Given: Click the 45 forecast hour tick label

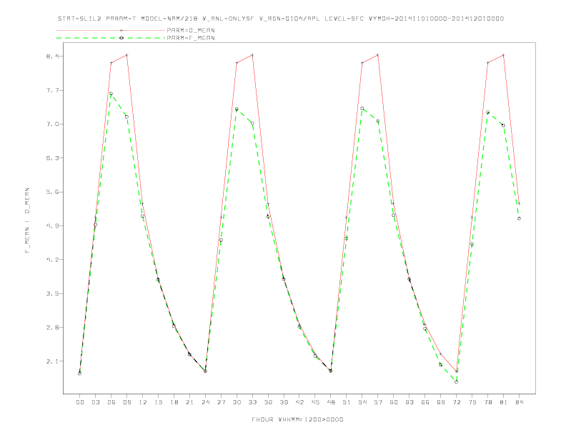Looking at the screenshot, I should [315, 402].
